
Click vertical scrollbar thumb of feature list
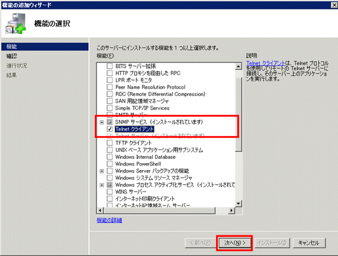238,114
